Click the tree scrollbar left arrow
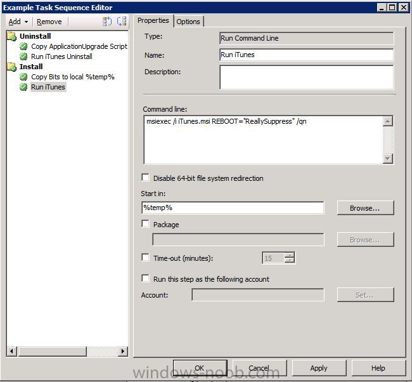 tap(12, 351)
